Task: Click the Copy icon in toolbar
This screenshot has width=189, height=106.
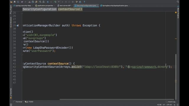Action: pos(33,2)
